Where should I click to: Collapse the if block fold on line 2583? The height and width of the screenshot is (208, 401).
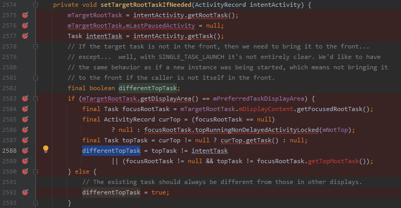[x=36, y=99]
